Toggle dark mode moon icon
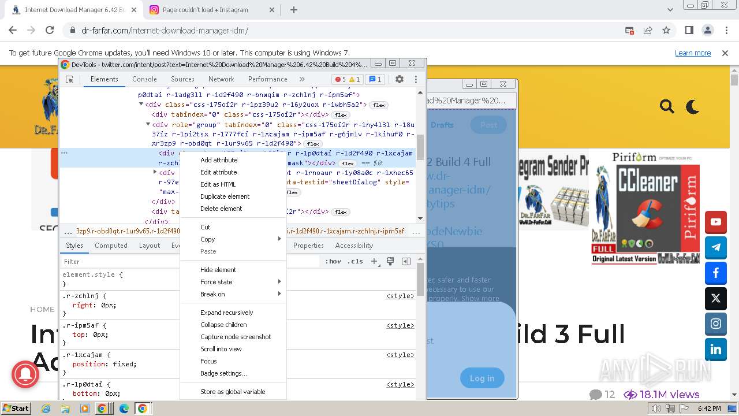Viewport: 739px width, 416px height. click(x=692, y=106)
